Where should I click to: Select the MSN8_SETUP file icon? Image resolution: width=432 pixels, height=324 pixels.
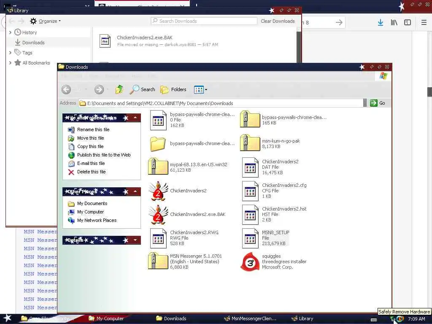coord(251,238)
